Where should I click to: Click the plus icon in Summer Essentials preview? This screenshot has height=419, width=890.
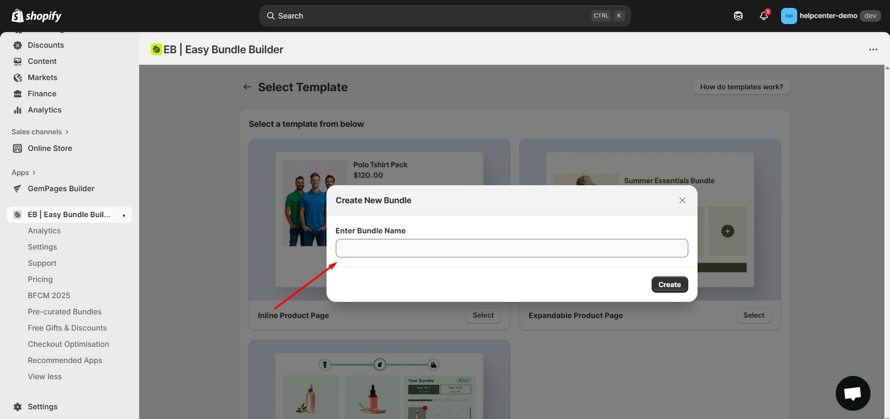pyautogui.click(x=728, y=231)
